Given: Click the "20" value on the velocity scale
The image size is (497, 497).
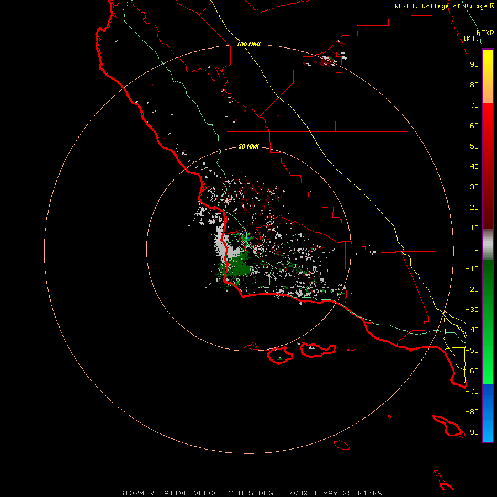Looking at the screenshot, I should [474, 208].
